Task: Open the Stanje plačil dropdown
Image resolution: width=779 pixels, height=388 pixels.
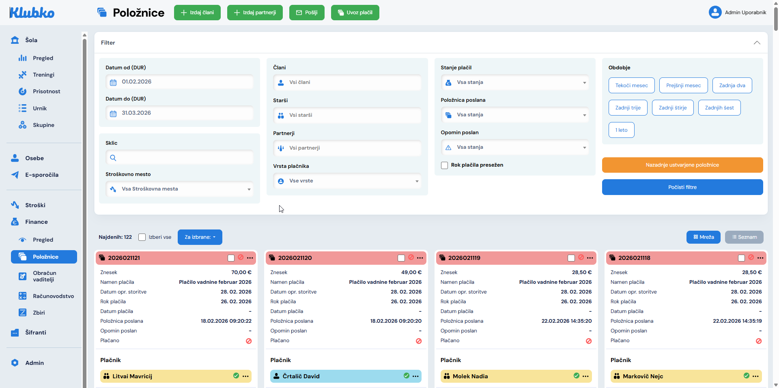Action: coord(514,82)
